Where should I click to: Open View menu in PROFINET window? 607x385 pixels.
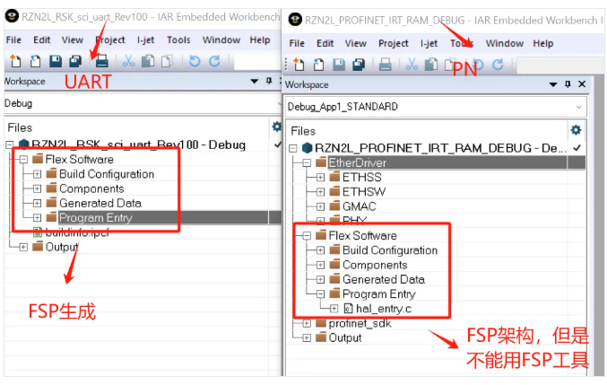coord(356,43)
